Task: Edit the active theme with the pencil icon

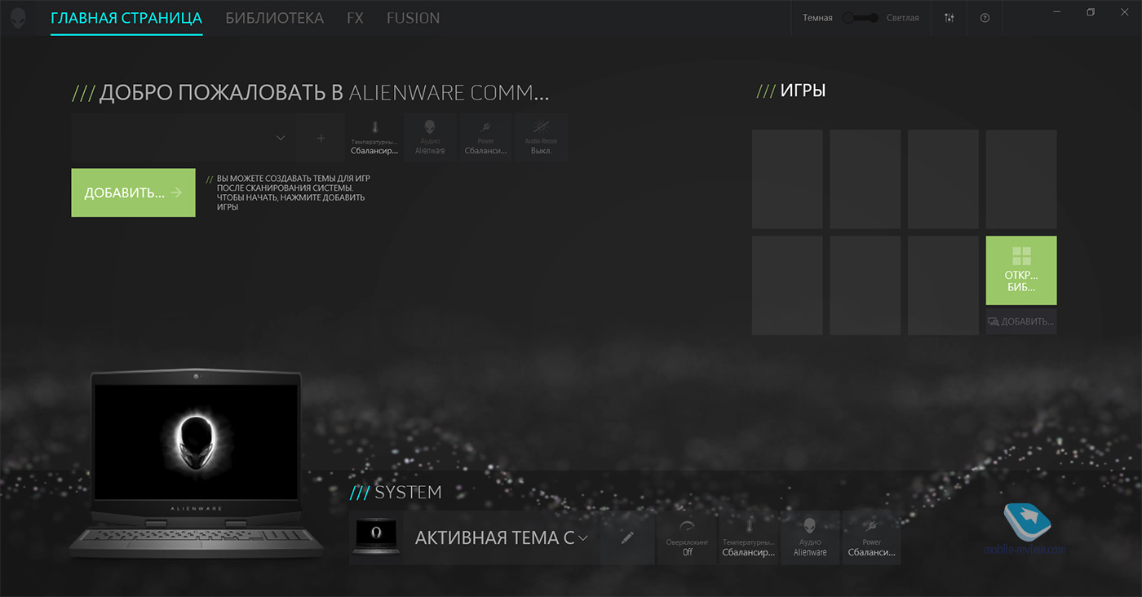Action: pyautogui.click(x=627, y=537)
